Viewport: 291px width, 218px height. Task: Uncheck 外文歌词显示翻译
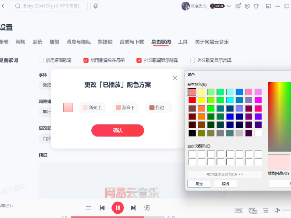click(x=139, y=61)
